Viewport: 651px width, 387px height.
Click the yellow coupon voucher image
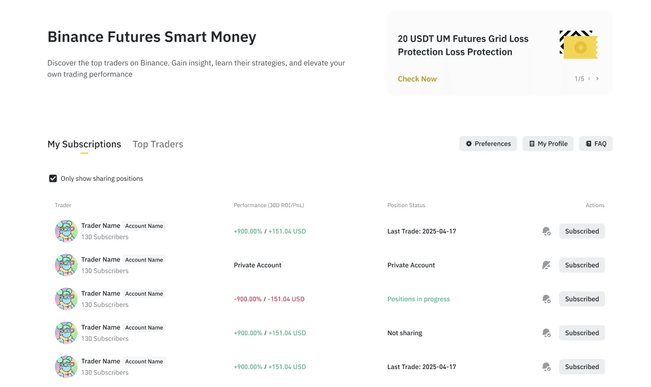coord(579,45)
